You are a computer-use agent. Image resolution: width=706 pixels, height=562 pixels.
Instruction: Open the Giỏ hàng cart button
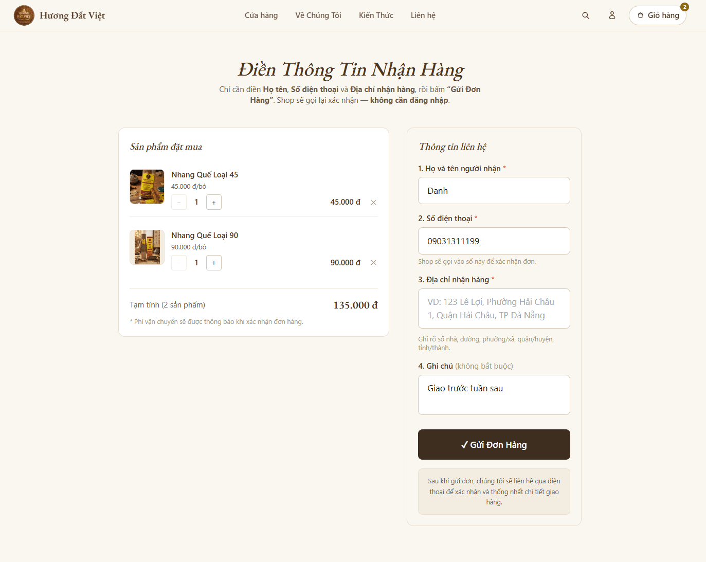point(658,15)
